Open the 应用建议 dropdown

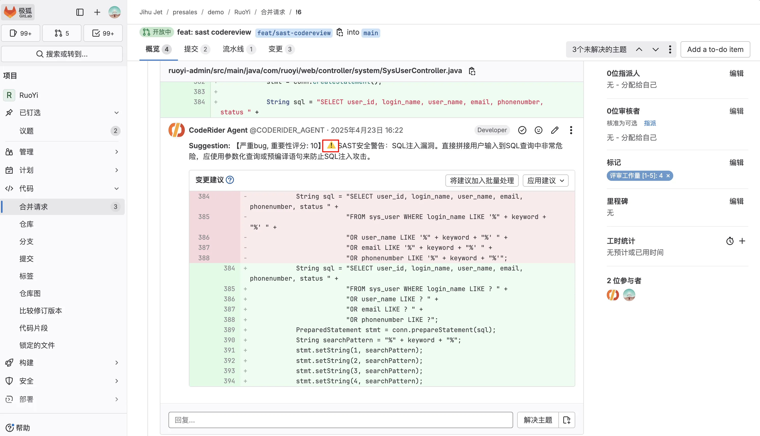[x=545, y=181]
